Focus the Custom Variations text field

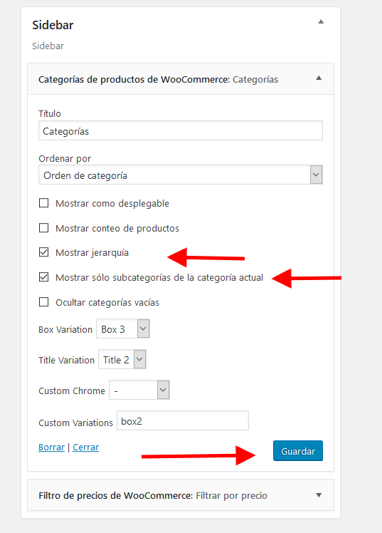(183, 421)
